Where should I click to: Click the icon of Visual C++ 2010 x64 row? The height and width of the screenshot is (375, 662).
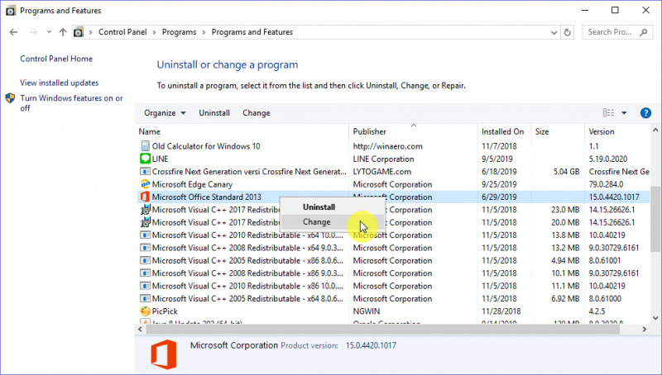click(x=146, y=235)
